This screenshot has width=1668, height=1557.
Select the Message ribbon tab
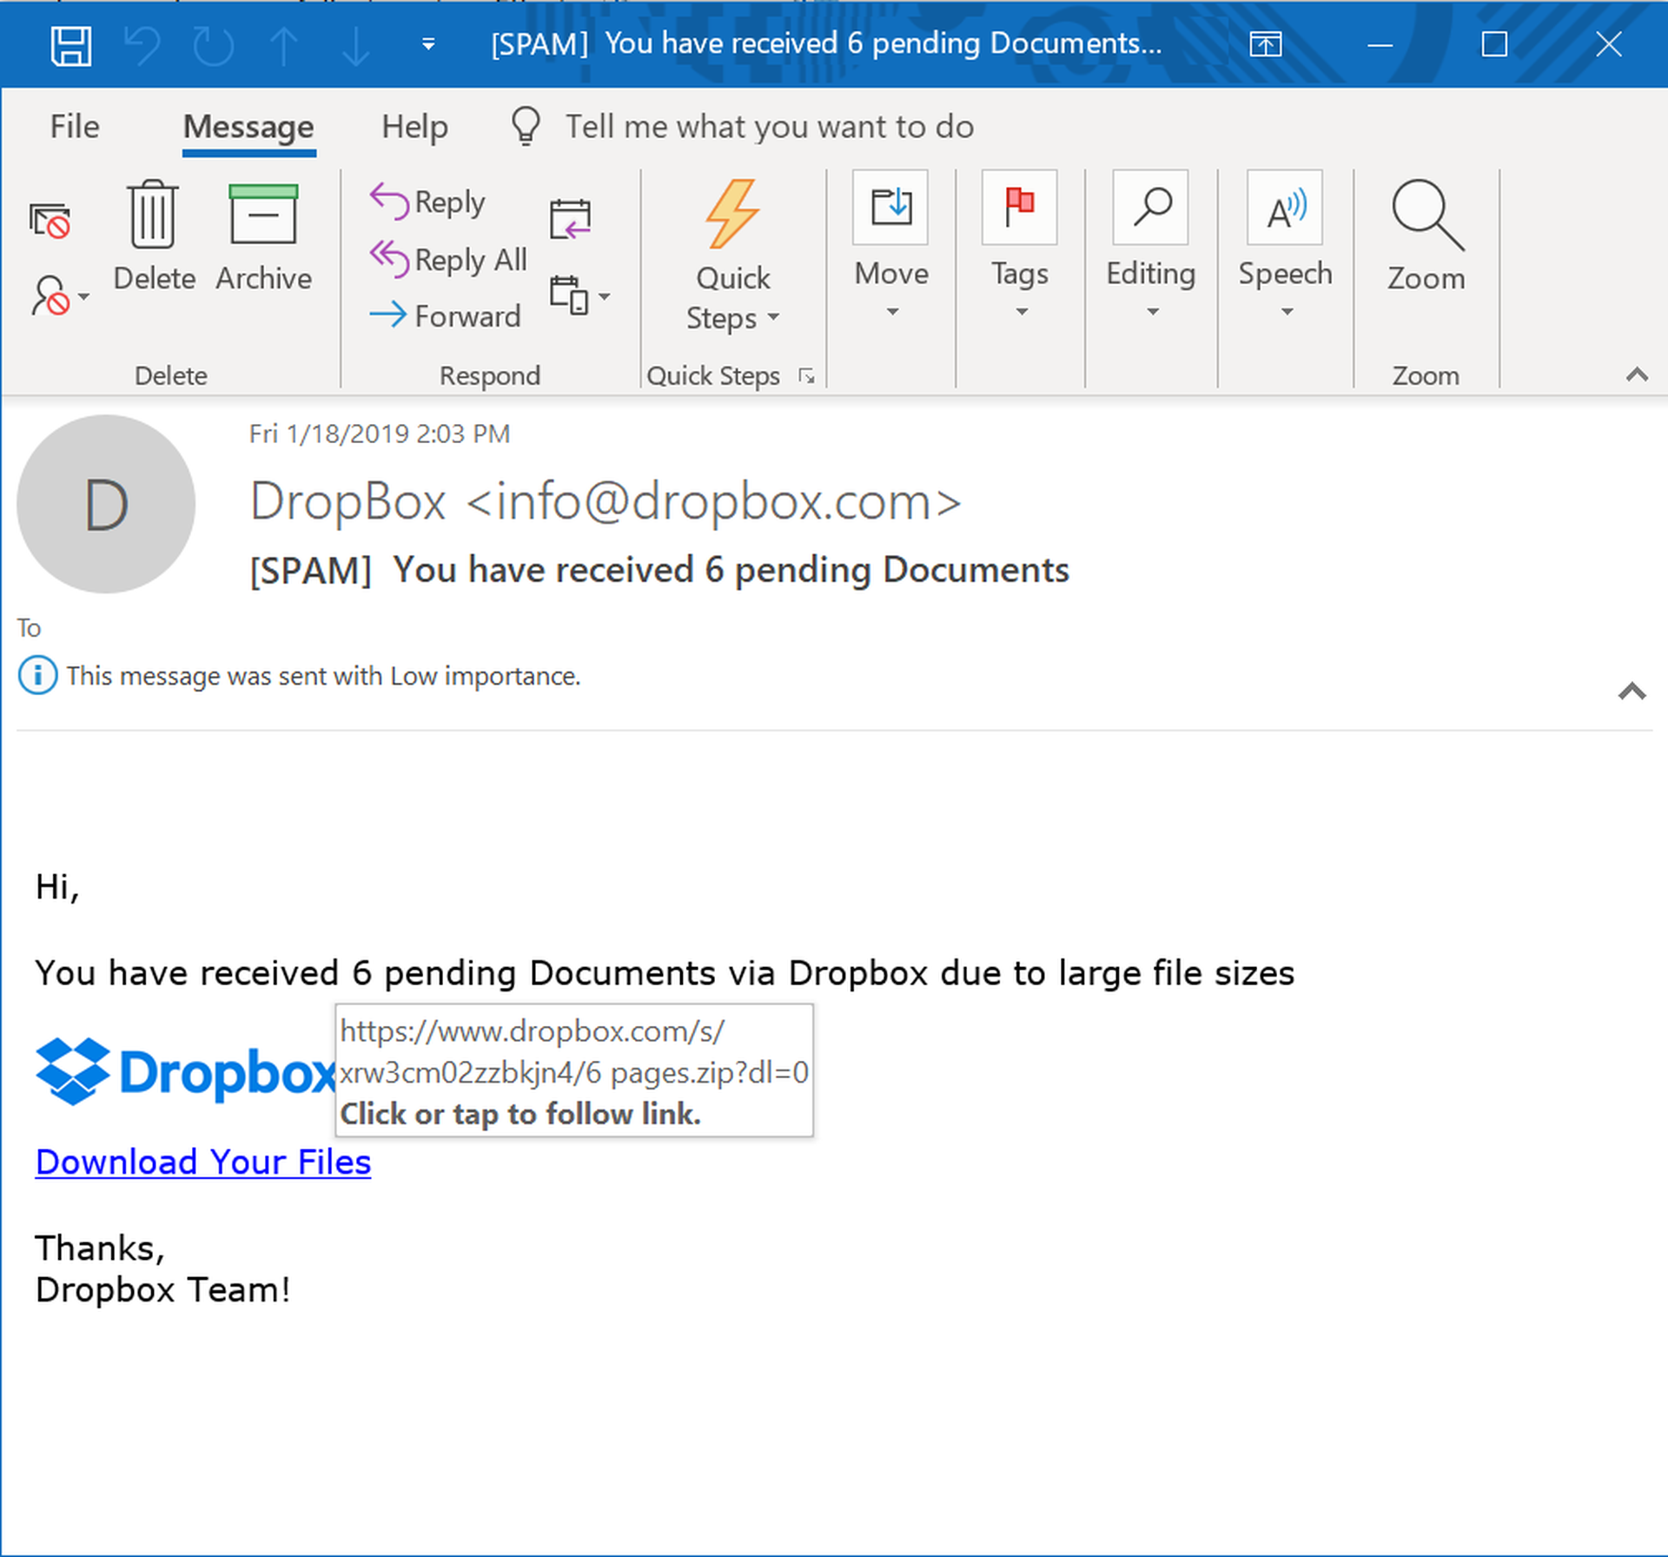pyautogui.click(x=248, y=127)
